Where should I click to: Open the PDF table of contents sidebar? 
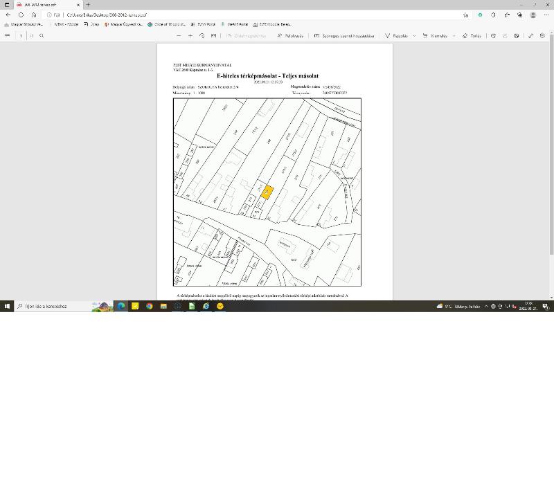point(7,36)
